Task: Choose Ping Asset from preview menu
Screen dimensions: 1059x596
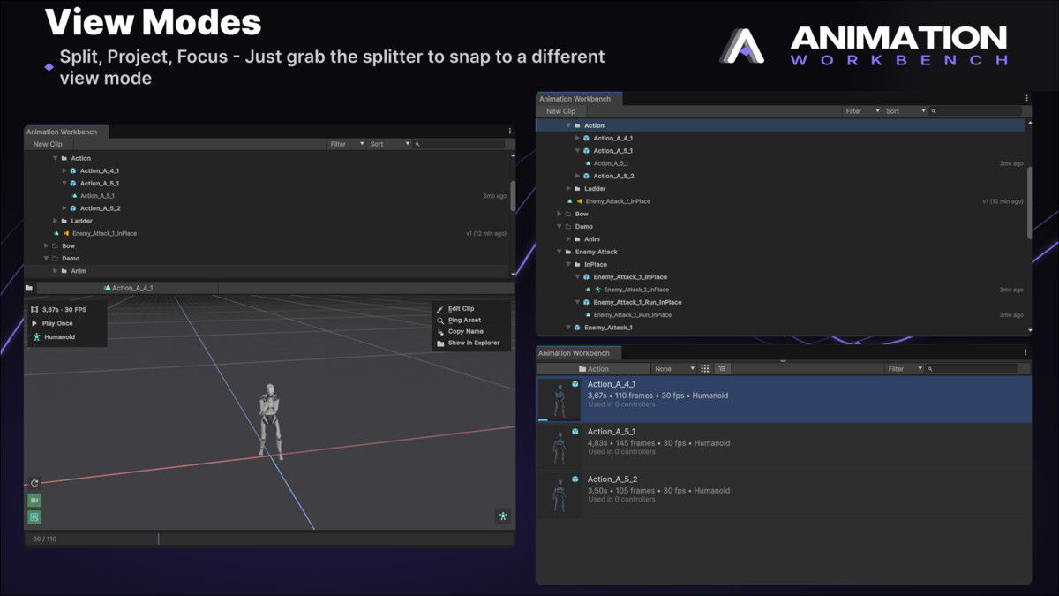Action: pos(464,321)
